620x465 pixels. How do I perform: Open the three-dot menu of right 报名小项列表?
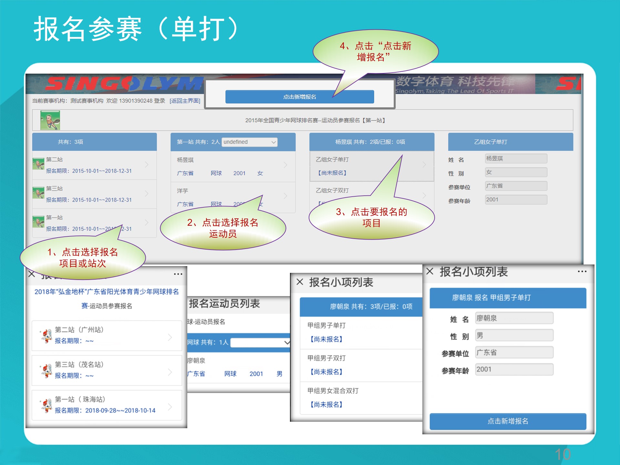pyautogui.click(x=582, y=272)
